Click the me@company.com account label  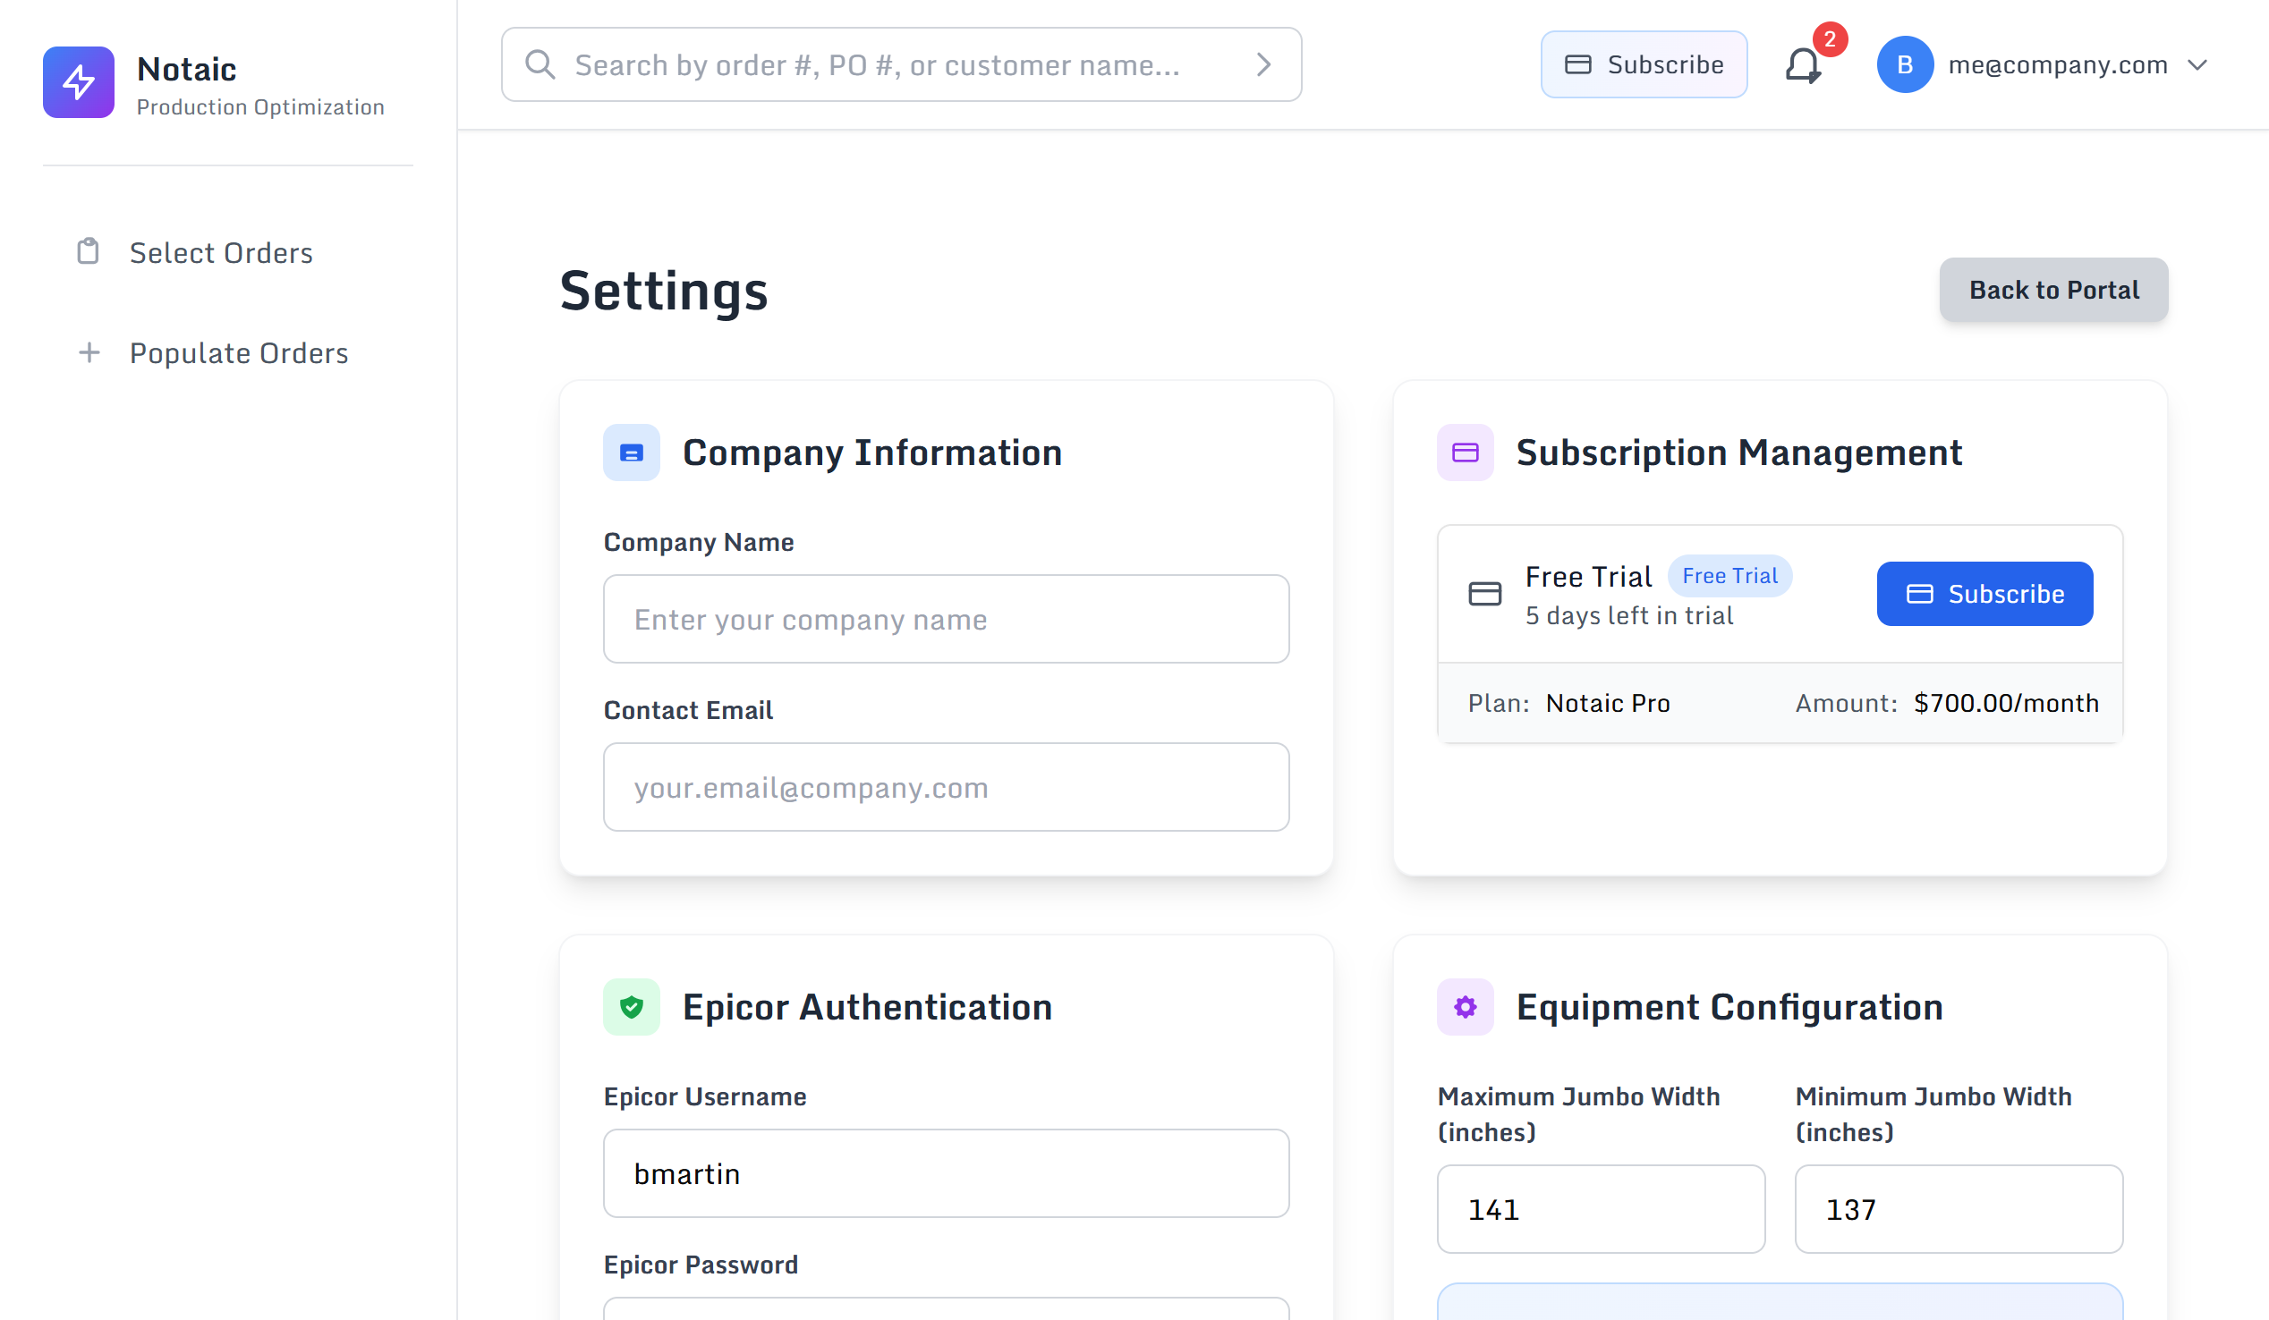[2058, 64]
